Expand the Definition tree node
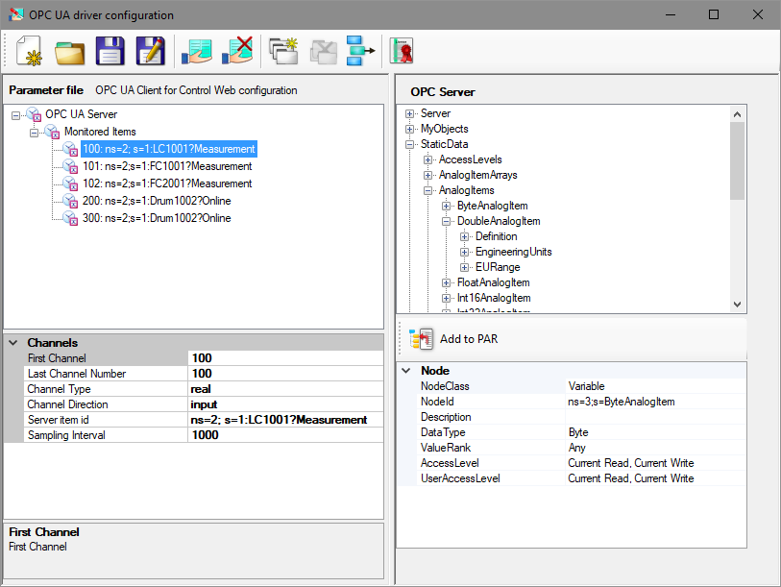Image resolution: width=781 pixels, height=587 pixels. coord(464,236)
